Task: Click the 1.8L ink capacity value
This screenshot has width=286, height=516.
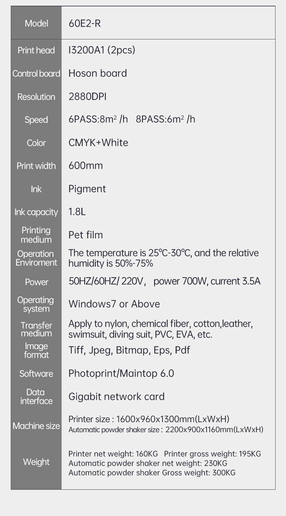Action: click(77, 212)
